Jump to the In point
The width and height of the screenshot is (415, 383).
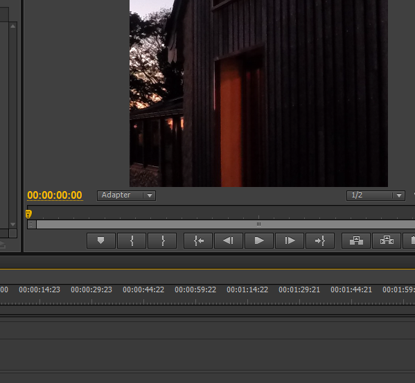pos(198,240)
